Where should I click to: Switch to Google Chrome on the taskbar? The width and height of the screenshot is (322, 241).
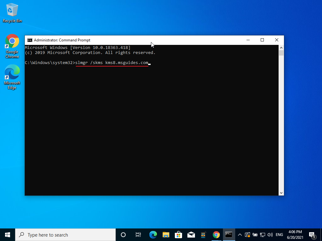click(216, 235)
